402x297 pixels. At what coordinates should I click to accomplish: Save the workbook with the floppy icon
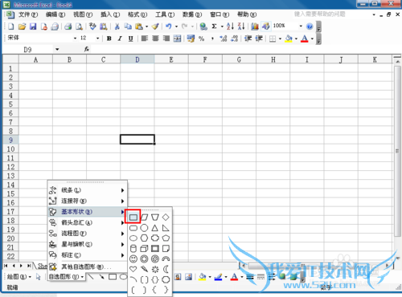pyautogui.click(x=33, y=26)
